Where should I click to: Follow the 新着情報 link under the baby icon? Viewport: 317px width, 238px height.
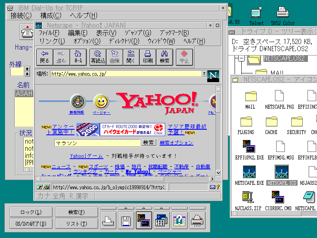click(x=76, y=112)
